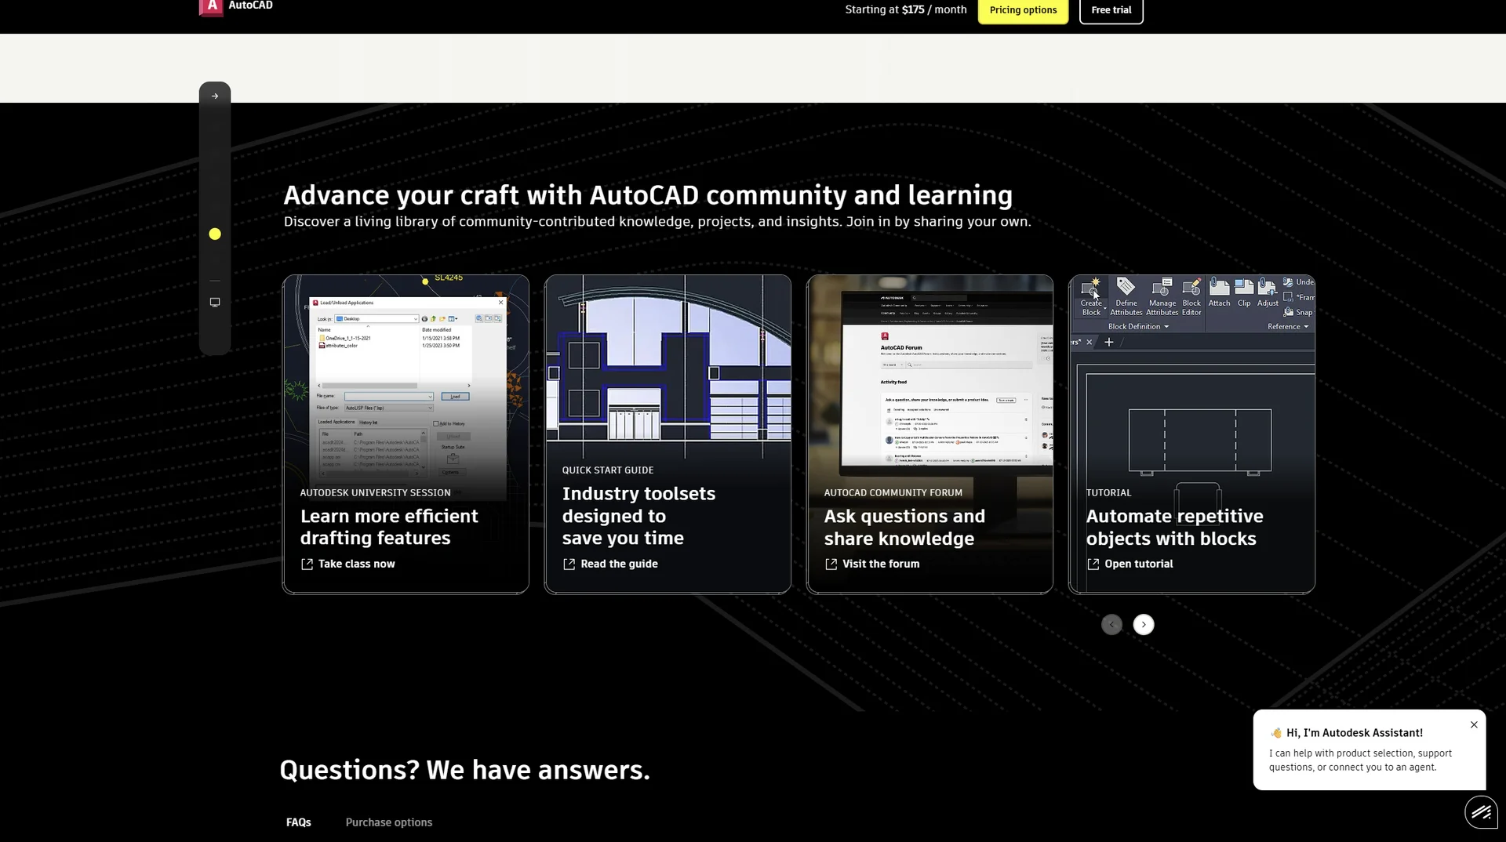Screen dimensions: 1506x842
Task: Click the monitor icon in side navigation
Action: [x=215, y=303]
